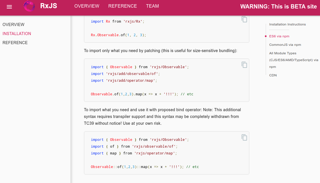Viewport: 320px width, 183px height.
Task: Open the CommonJS via npm section
Action: click(285, 45)
